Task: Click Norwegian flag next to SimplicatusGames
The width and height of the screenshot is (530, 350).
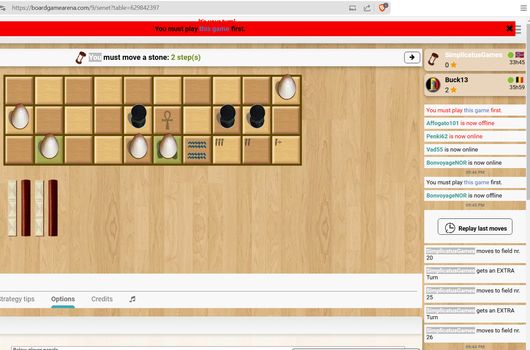Action: pyautogui.click(x=519, y=55)
